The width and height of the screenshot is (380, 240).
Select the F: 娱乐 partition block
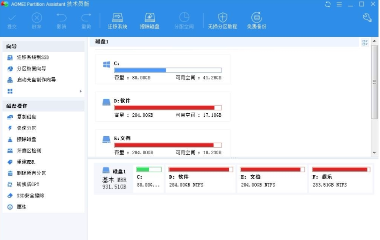[340, 178]
